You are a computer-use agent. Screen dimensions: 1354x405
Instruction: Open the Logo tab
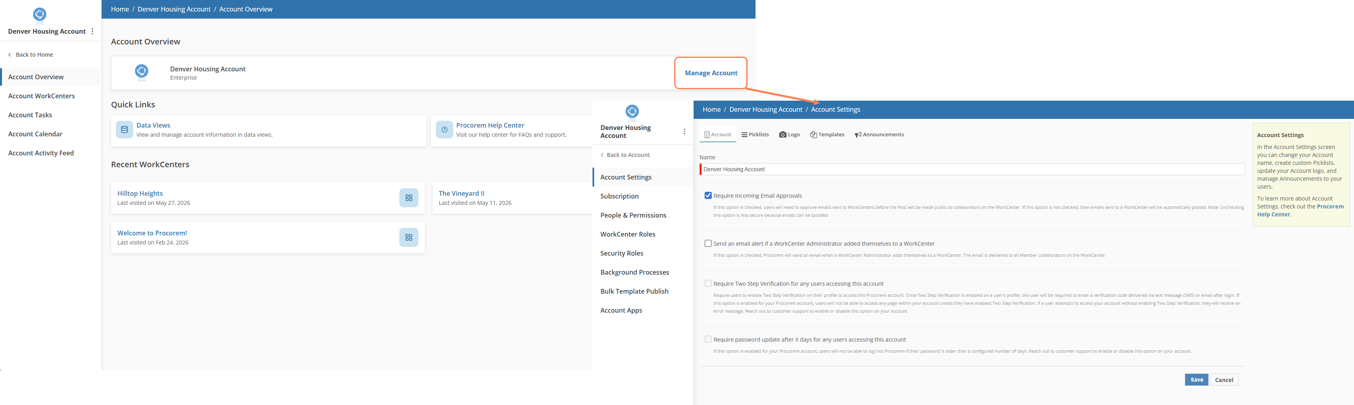790,134
